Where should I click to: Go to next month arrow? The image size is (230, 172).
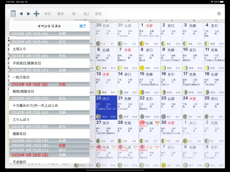click(x=29, y=14)
